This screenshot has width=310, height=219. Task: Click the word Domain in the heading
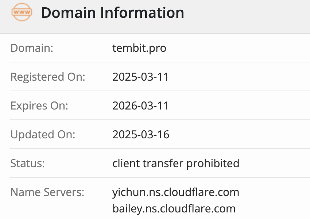[x=69, y=13]
